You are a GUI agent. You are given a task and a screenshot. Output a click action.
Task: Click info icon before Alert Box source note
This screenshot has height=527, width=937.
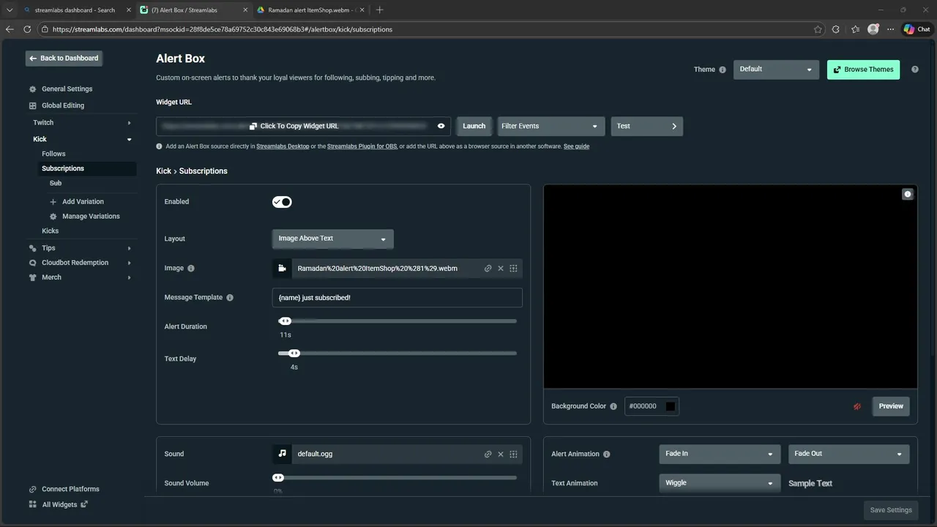(160, 146)
